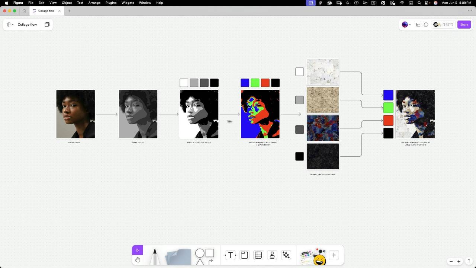Image resolution: width=476 pixels, height=268 pixels.
Task: Open the AI sparkle tool
Action: (x=286, y=255)
